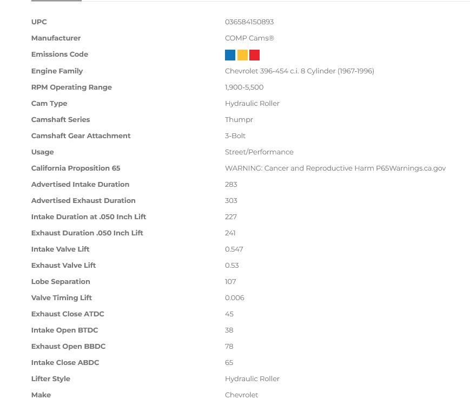This screenshot has width=470, height=406.
Task: Click the RPM range value 1,900-5,500
Action: [244, 87]
